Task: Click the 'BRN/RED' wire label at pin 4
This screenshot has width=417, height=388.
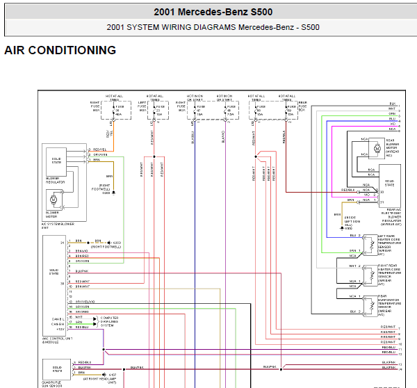Action: [82, 256]
